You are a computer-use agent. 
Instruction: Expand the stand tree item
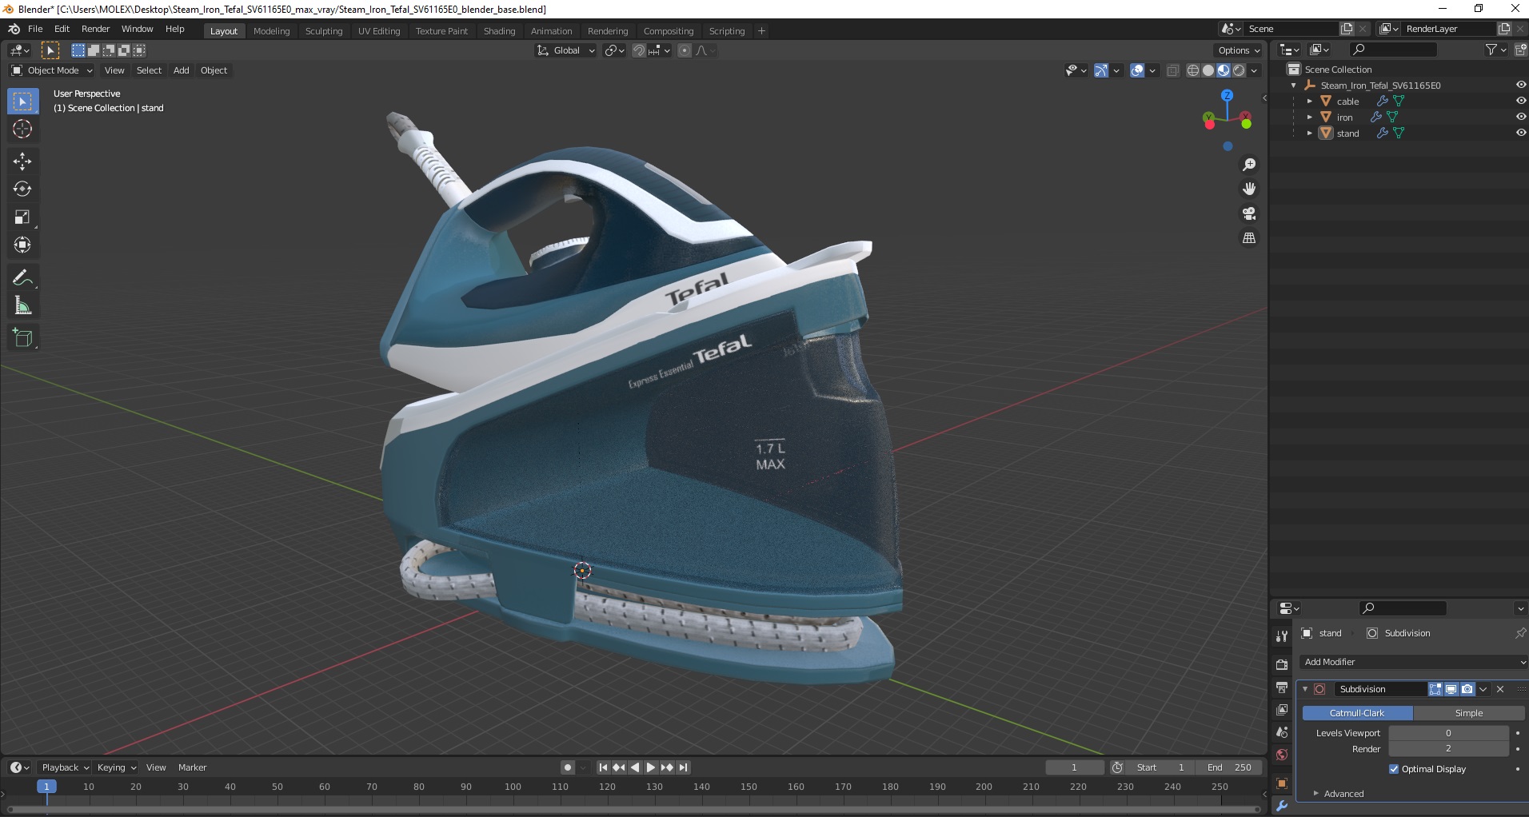coord(1310,134)
